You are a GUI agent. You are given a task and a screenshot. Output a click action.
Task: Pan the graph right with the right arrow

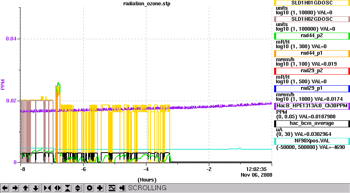[x=15, y=188]
